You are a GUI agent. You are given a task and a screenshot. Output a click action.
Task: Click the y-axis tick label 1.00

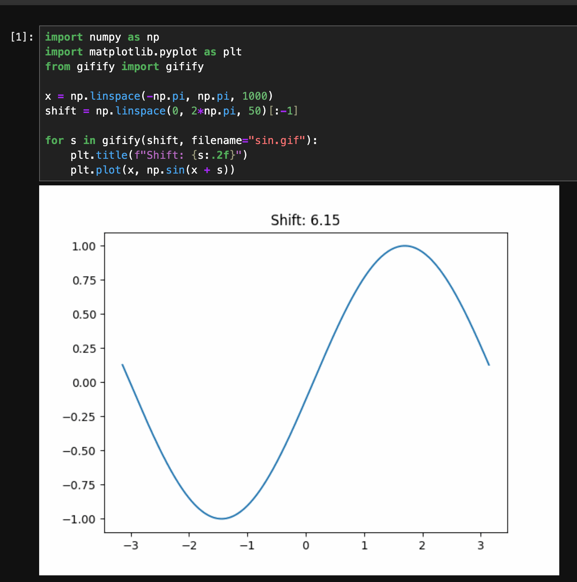(x=84, y=246)
